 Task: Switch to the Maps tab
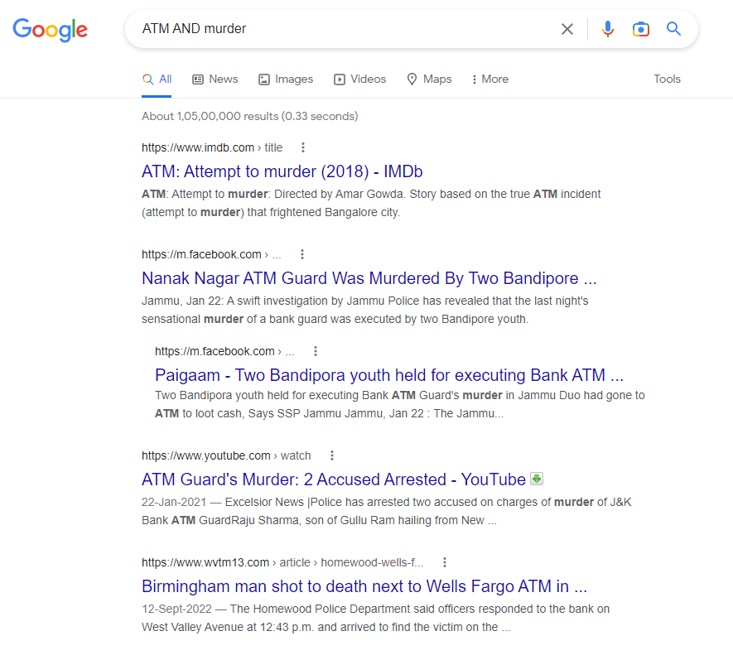pos(429,79)
